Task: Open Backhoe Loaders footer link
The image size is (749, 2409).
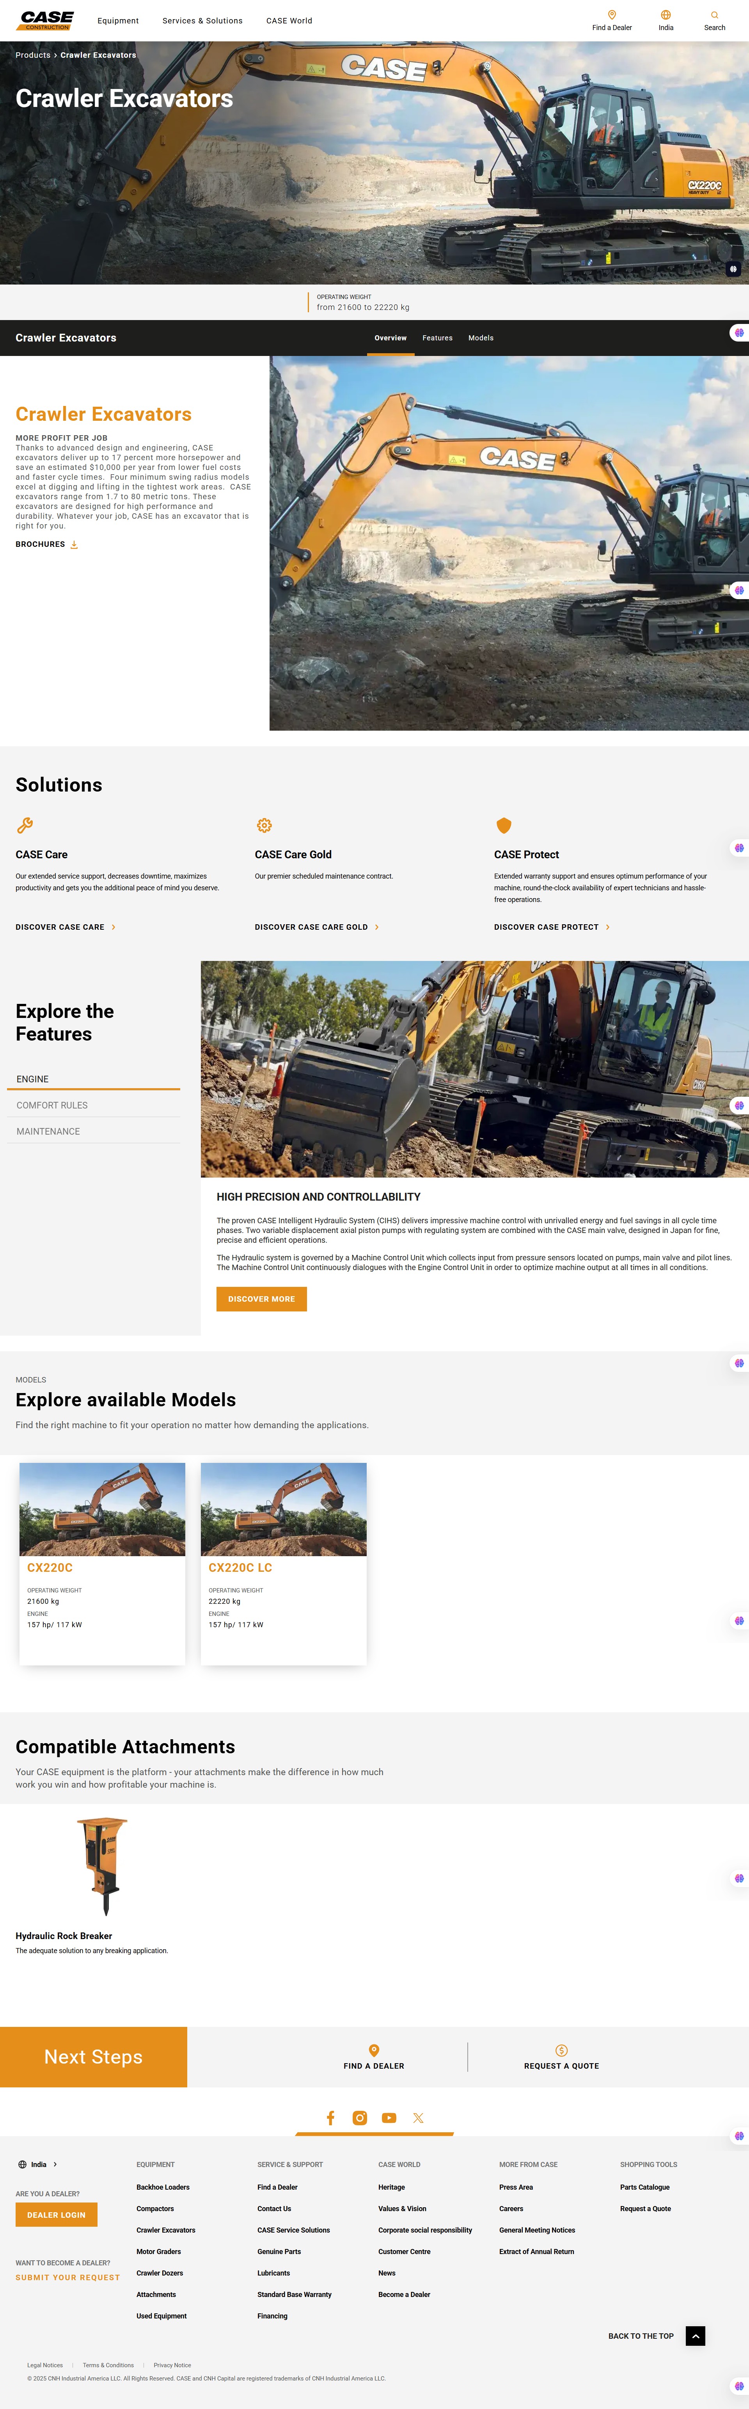Action: click(163, 2187)
